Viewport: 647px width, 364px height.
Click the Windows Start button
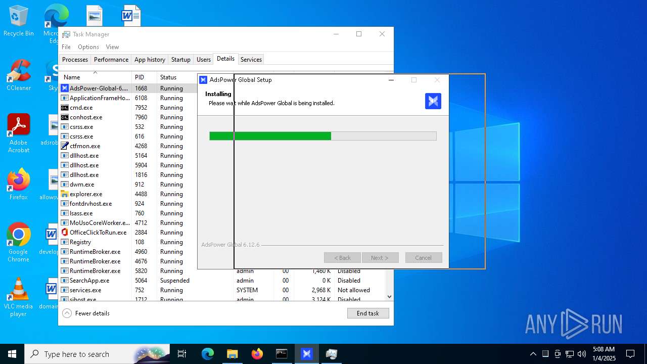coord(12,354)
